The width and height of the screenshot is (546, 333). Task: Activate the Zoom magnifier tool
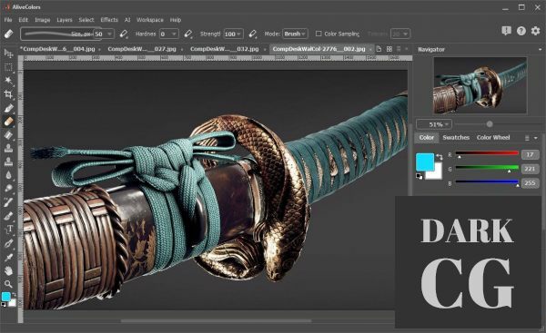(x=8, y=284)
